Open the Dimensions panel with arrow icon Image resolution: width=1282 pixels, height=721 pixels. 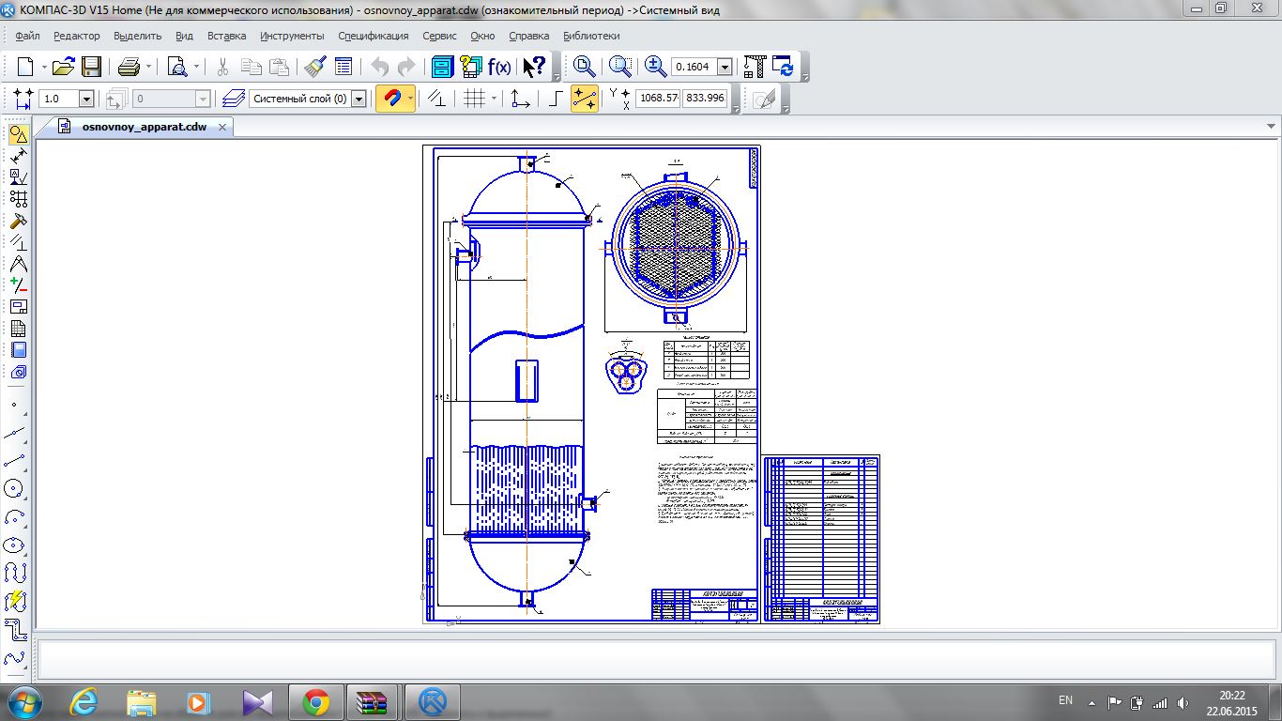(x=17, y=156)
